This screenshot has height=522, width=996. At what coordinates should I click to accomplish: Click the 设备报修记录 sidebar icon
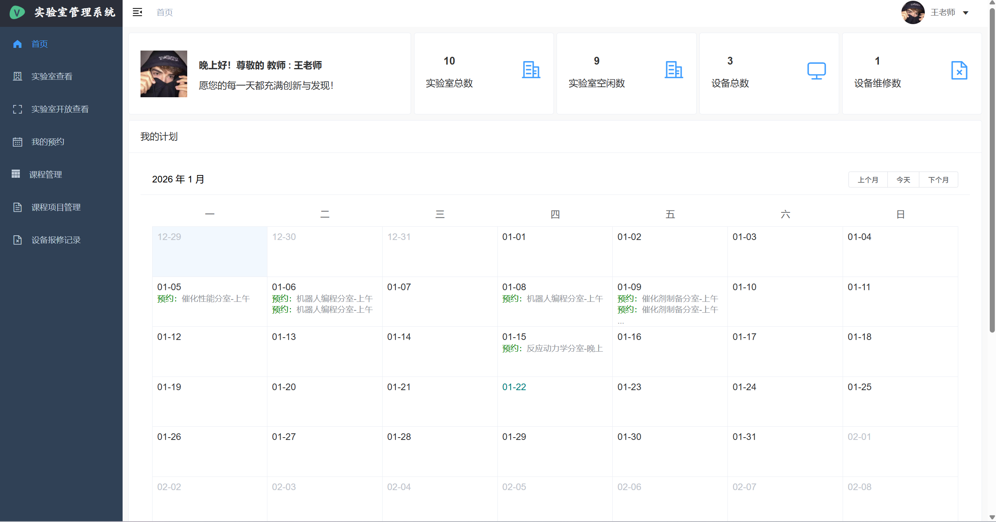18,240
